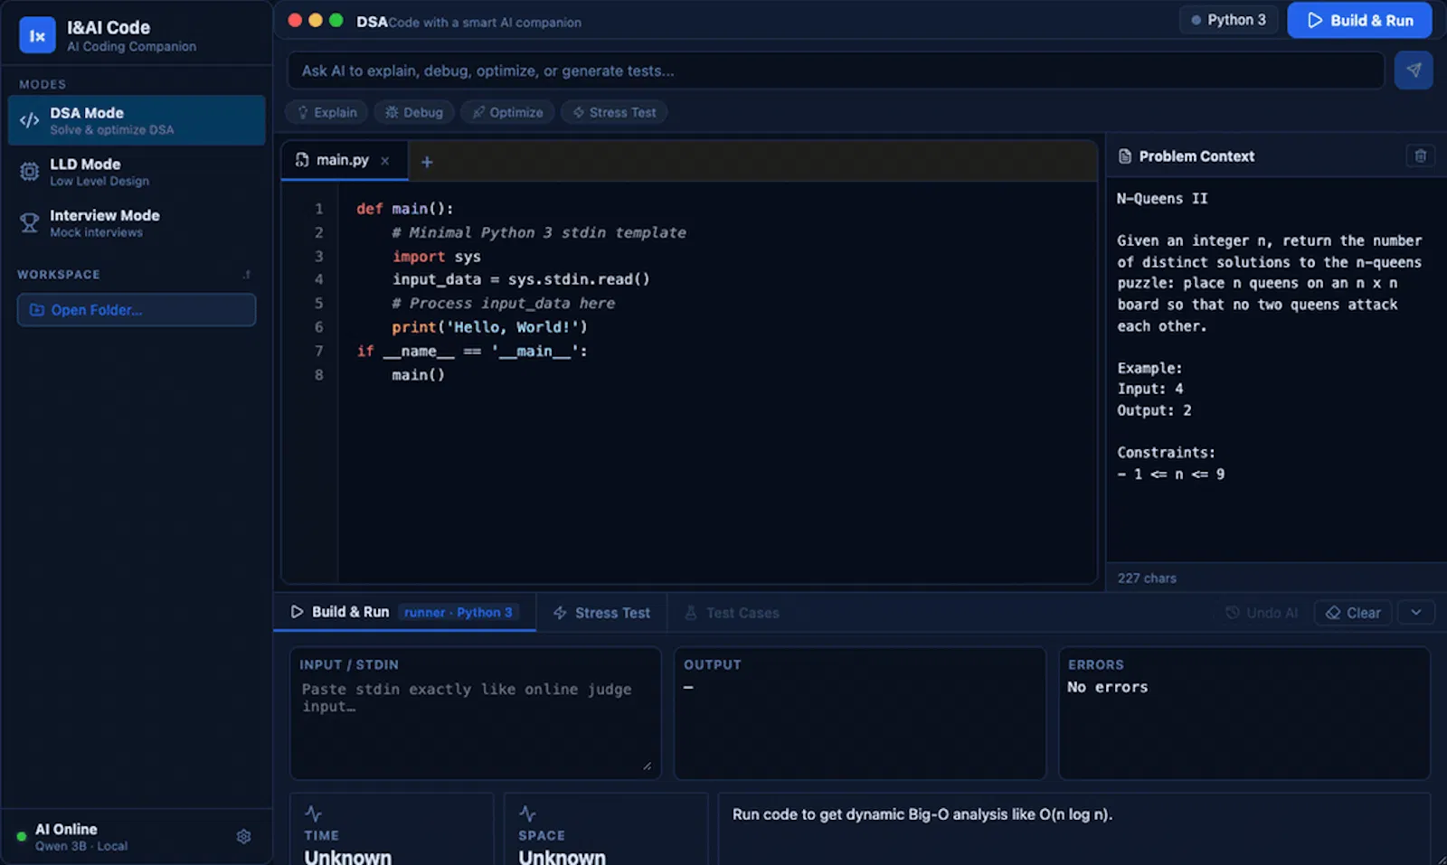
Task: Add a new file tab with plus icon
Action: (x=427, y=162)
